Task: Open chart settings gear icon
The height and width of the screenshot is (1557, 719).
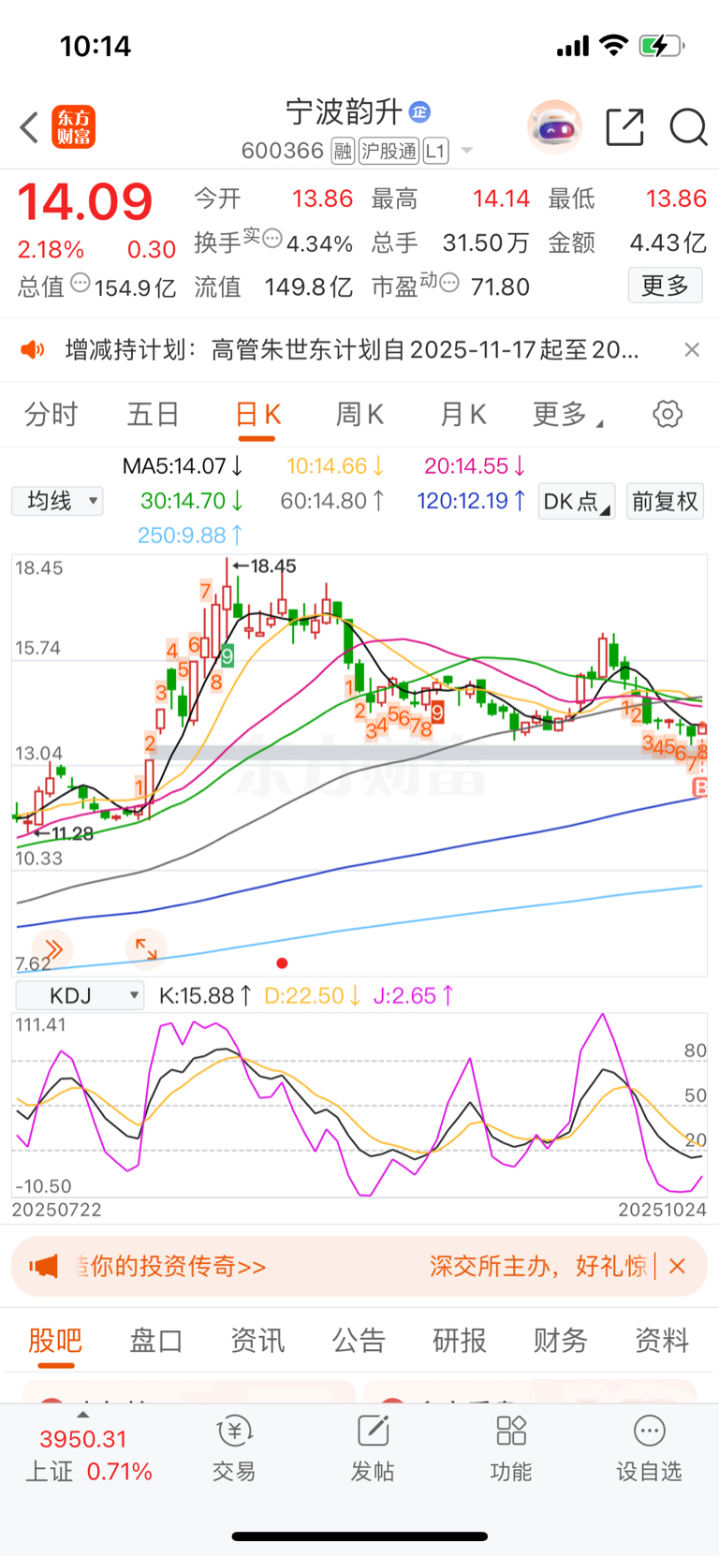Action: click(x=668, y=414)
